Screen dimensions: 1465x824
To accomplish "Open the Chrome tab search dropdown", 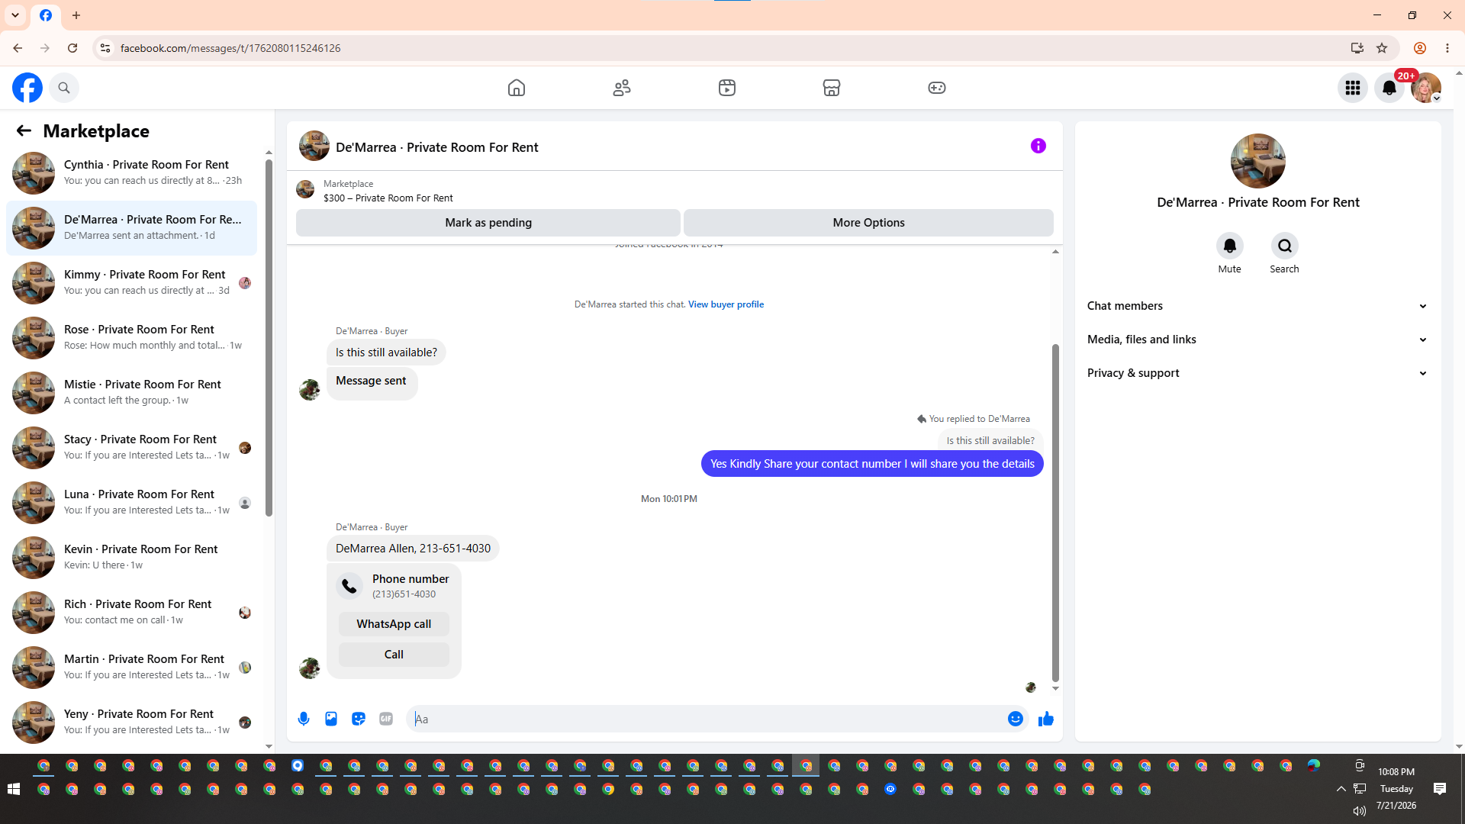I will pyautogui.click(x=15, y=15).
